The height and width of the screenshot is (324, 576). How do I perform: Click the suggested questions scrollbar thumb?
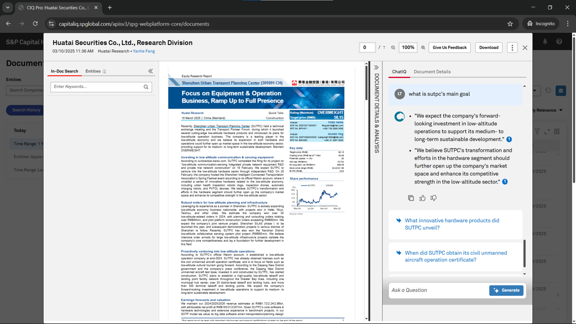pyautogui.click(x=524, y=253)
